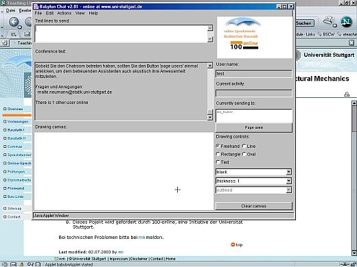Close the Teaching browser tab with X
357x267 pixels.
[352, 42]
